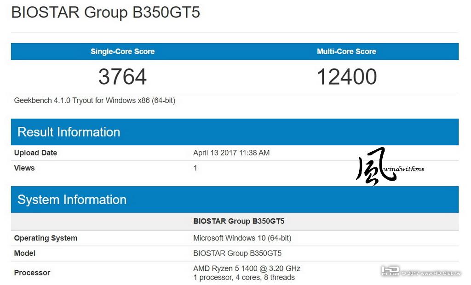Screen dimensions: 471x285
Task: Click the bold BIOSTAR Group B350GT5 table header
Action: click(x=239, y=221)
